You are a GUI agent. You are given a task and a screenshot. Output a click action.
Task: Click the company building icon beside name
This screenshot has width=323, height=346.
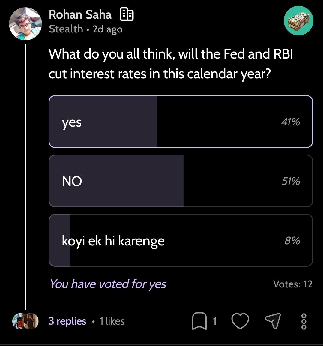127,14
